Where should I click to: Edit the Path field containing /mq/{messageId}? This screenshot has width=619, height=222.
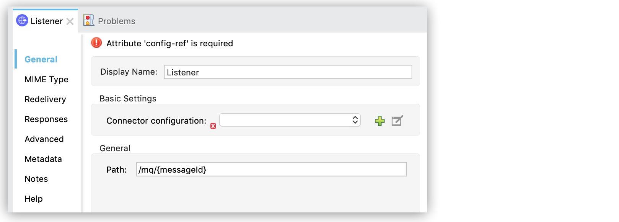coord(272,169)
